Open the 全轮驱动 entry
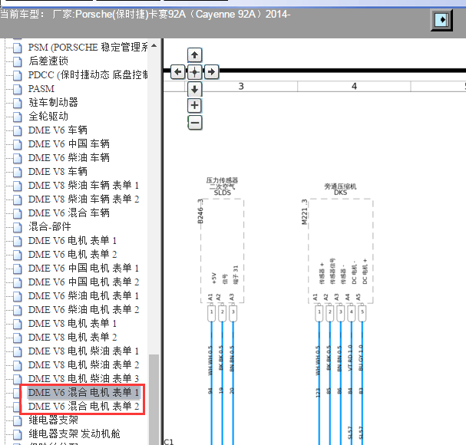This screenshot has width=466, height=445. tap(48, 116)
